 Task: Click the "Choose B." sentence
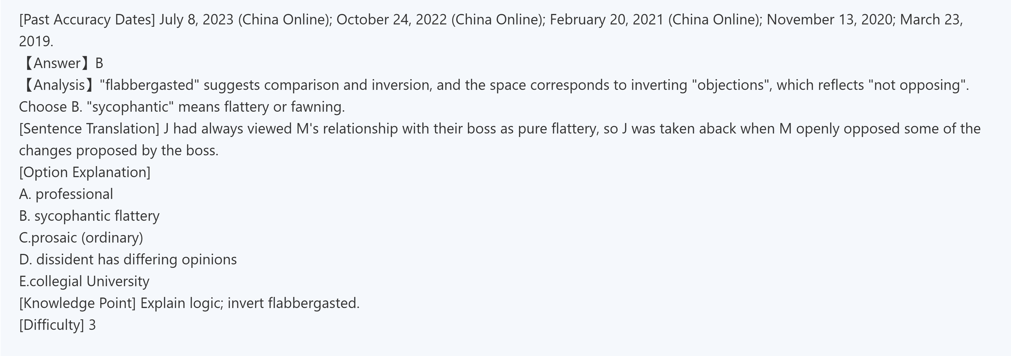click(x=50, y=107)
